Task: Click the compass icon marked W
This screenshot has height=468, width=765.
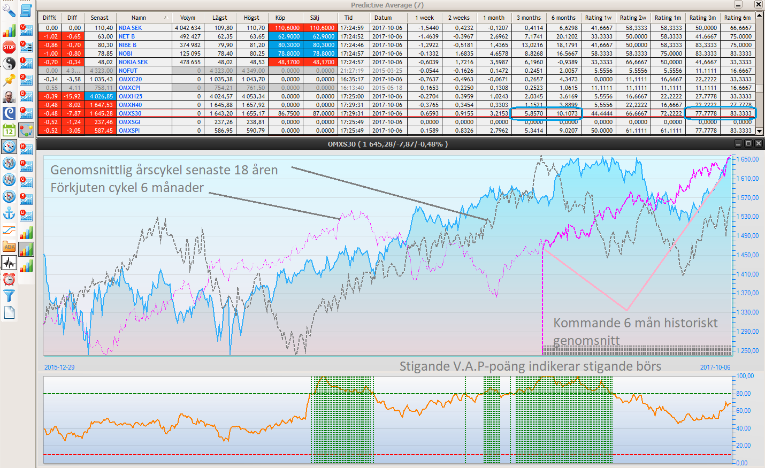Action: point(9,180)
